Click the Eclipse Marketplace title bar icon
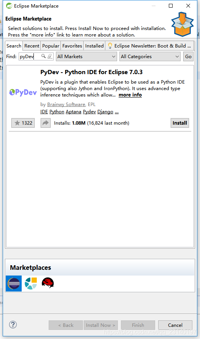Image resolution: width=200 pixels, height=339 pixels. tap(9, 6)
